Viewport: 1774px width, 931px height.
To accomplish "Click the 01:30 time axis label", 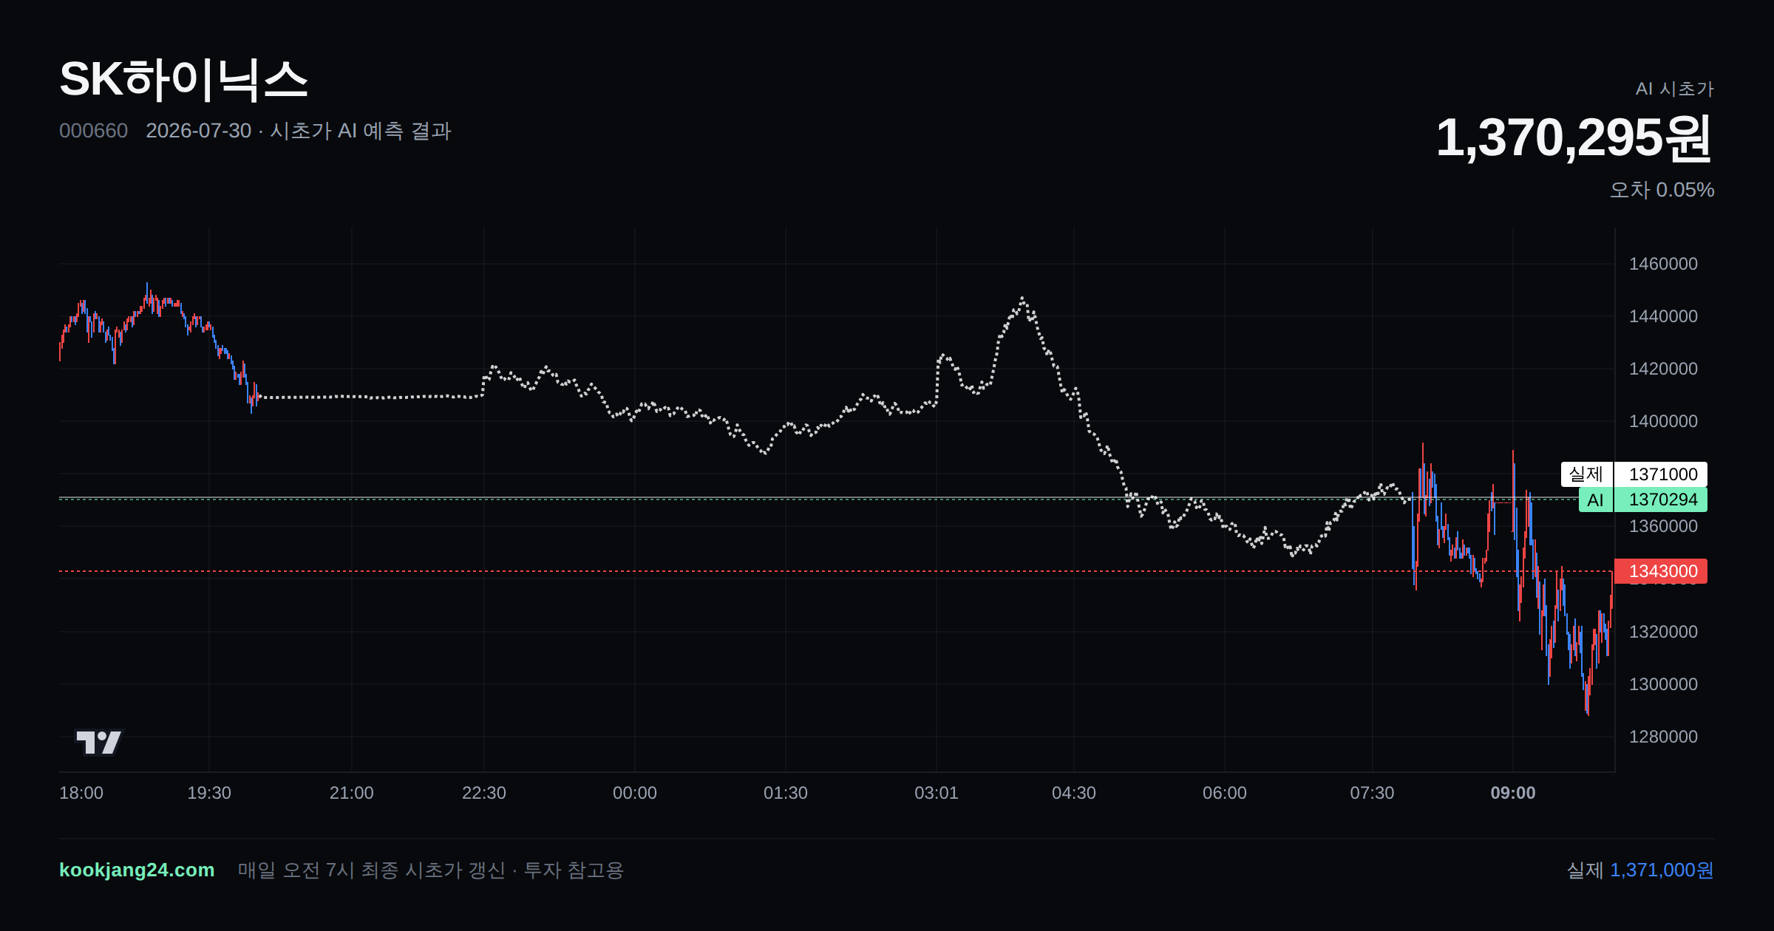I will pyautogui.click(x=786, y=793).
